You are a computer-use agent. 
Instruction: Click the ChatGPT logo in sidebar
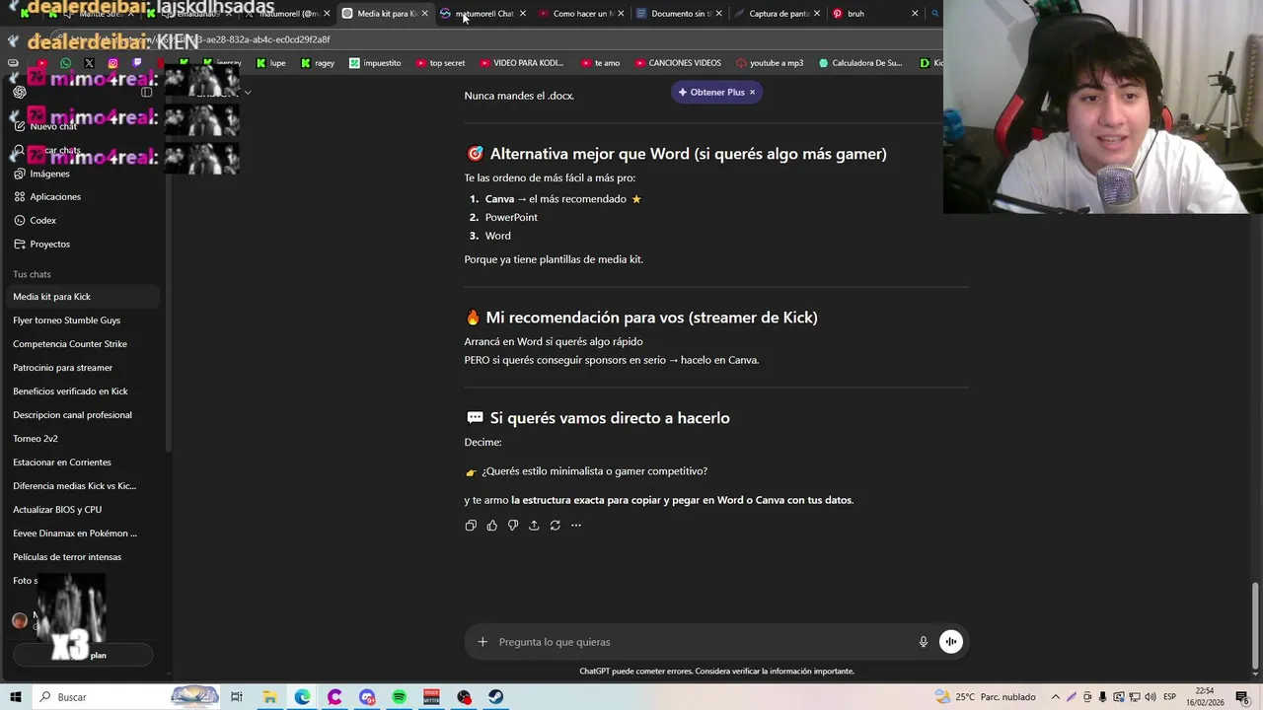point(20,92)
